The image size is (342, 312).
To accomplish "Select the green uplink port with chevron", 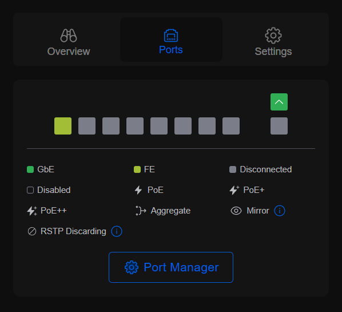I will (279, 102).
